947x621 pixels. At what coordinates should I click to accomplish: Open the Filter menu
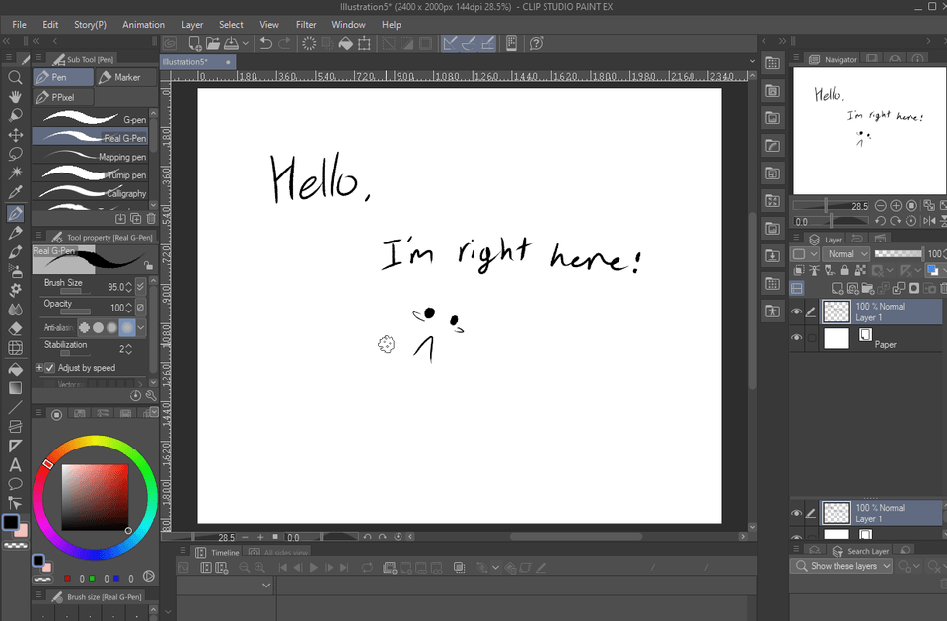click(306, 24)
